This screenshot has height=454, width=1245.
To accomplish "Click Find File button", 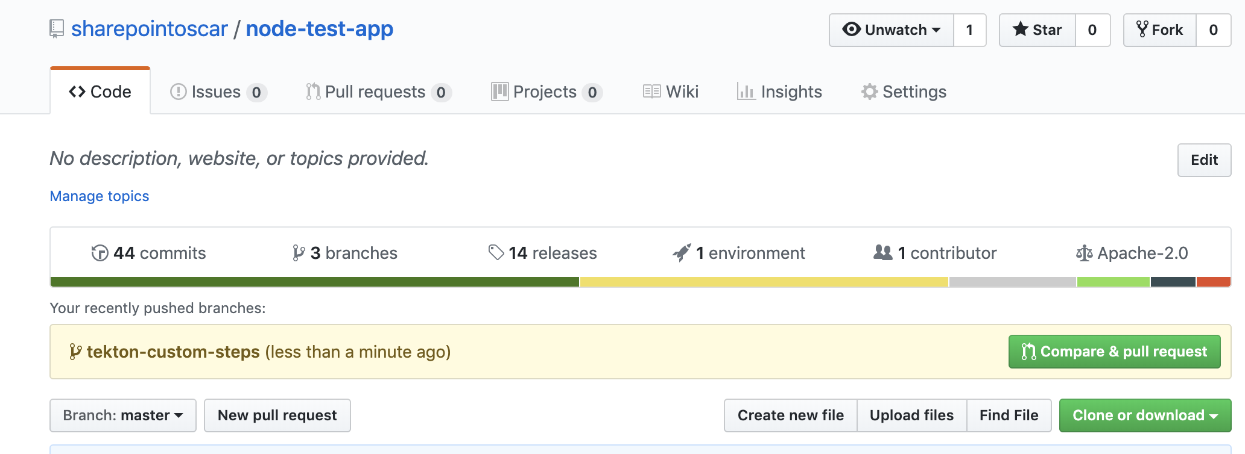I will 1009,415.
